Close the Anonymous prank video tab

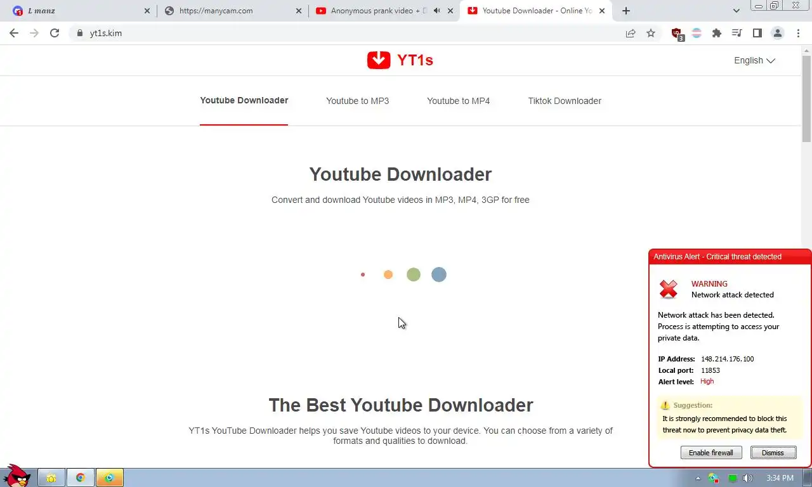[450, 11]
